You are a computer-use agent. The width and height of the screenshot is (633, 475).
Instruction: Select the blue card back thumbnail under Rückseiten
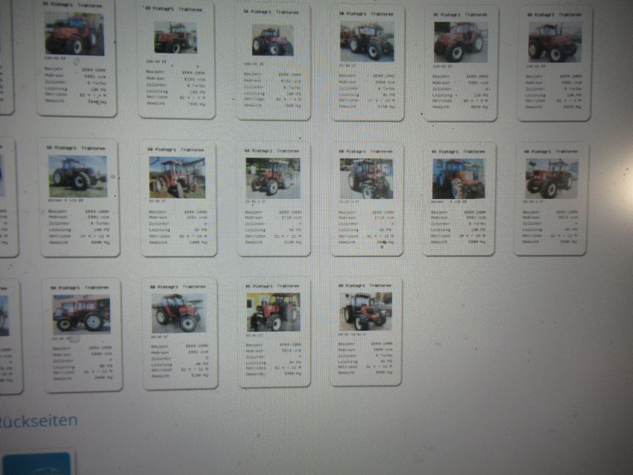[38, 464]
